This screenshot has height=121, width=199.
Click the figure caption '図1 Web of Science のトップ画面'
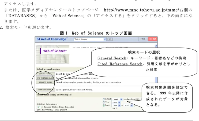click(x=96, y=33)
